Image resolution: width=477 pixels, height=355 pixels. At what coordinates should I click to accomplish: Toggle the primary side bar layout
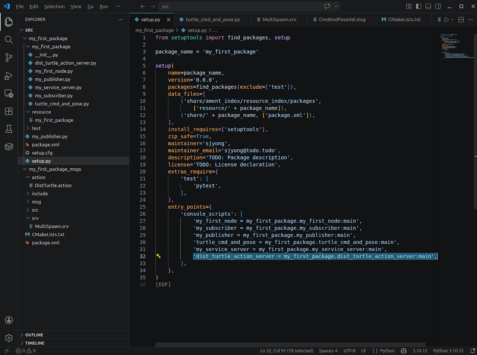point(418,6)
